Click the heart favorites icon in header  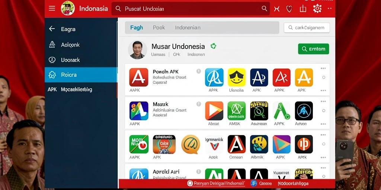[289, 9]
